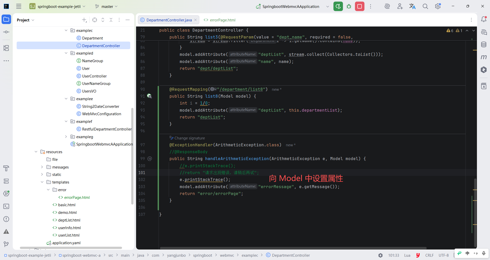The height and width of the screenshot is (260, 490).
Task: Open run configuration dropdown arrow
Action: click(328, 6)
